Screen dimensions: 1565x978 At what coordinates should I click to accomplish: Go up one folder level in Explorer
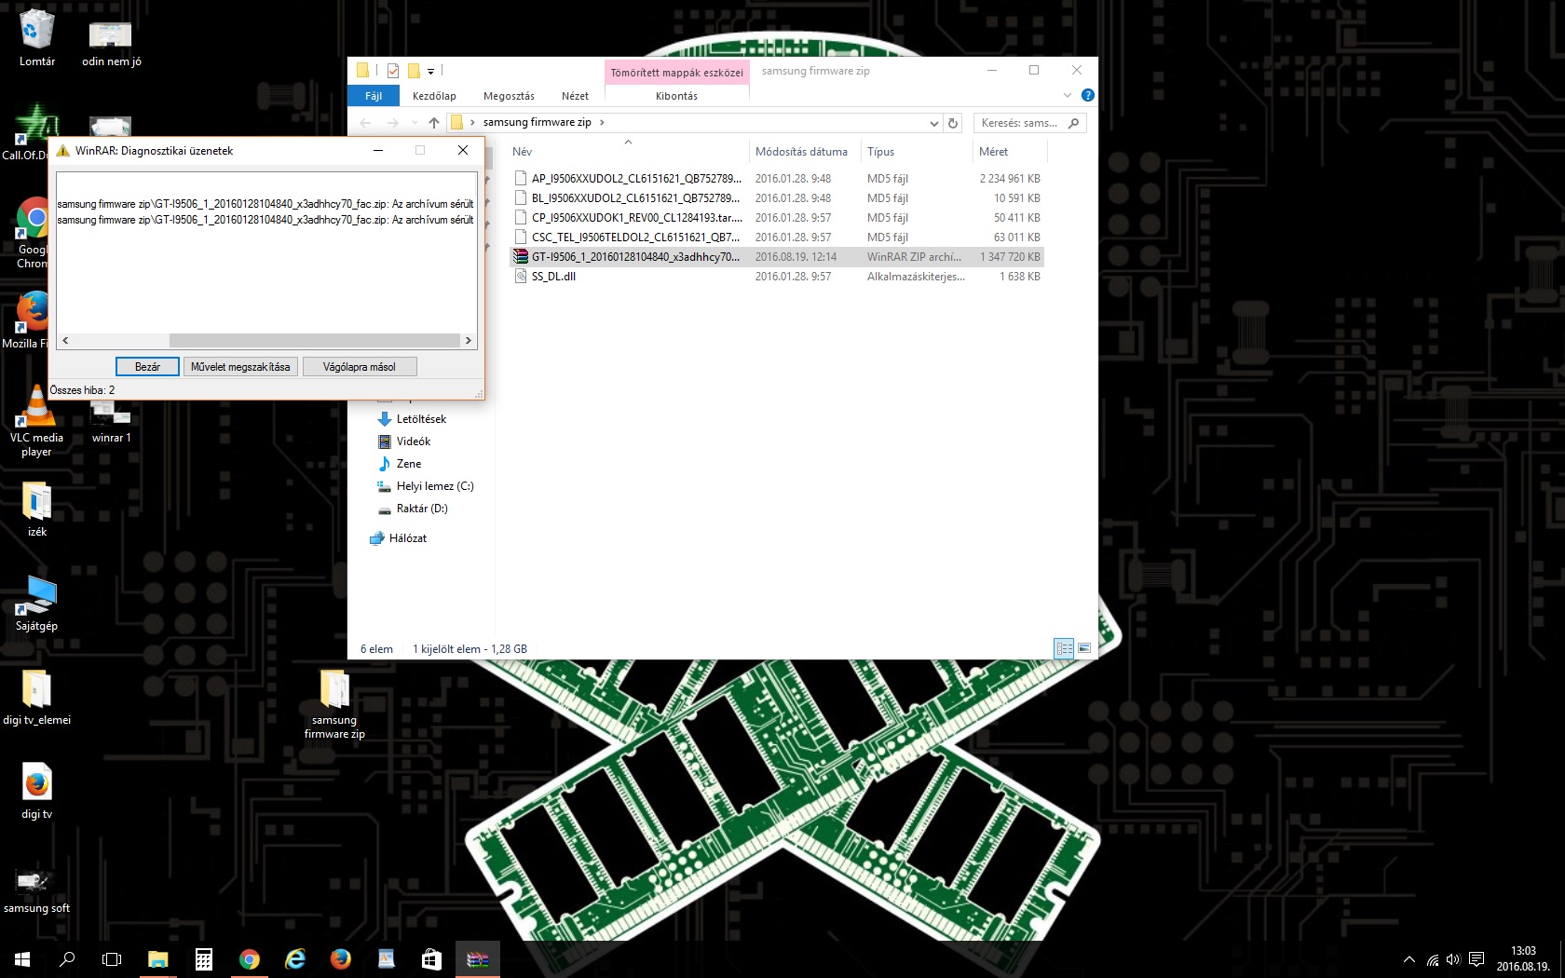(x=433, y=123)
